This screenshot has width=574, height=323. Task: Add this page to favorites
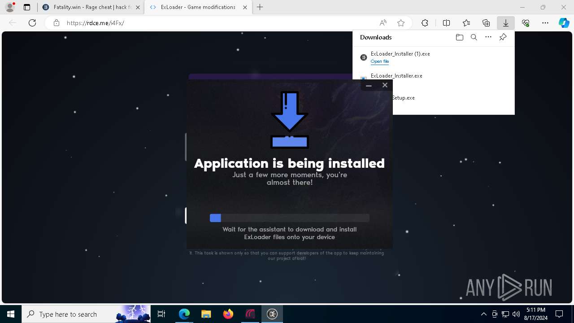pos(401,23)
